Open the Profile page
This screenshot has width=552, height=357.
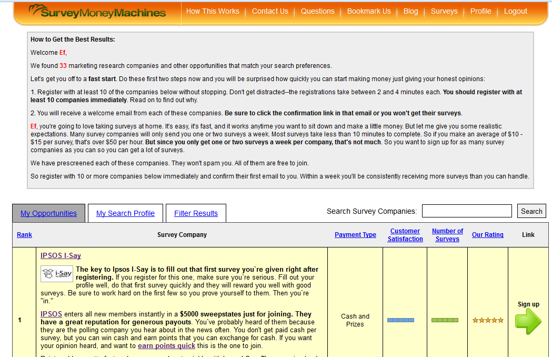coord(481,11)
